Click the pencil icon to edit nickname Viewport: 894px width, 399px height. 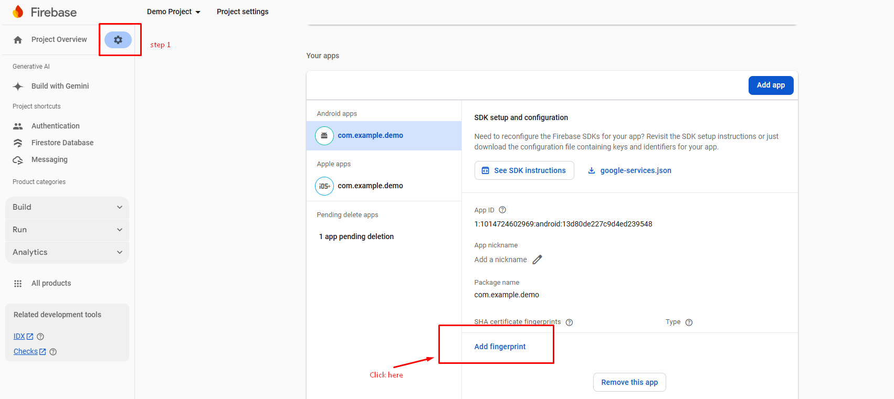coord(537,260)
